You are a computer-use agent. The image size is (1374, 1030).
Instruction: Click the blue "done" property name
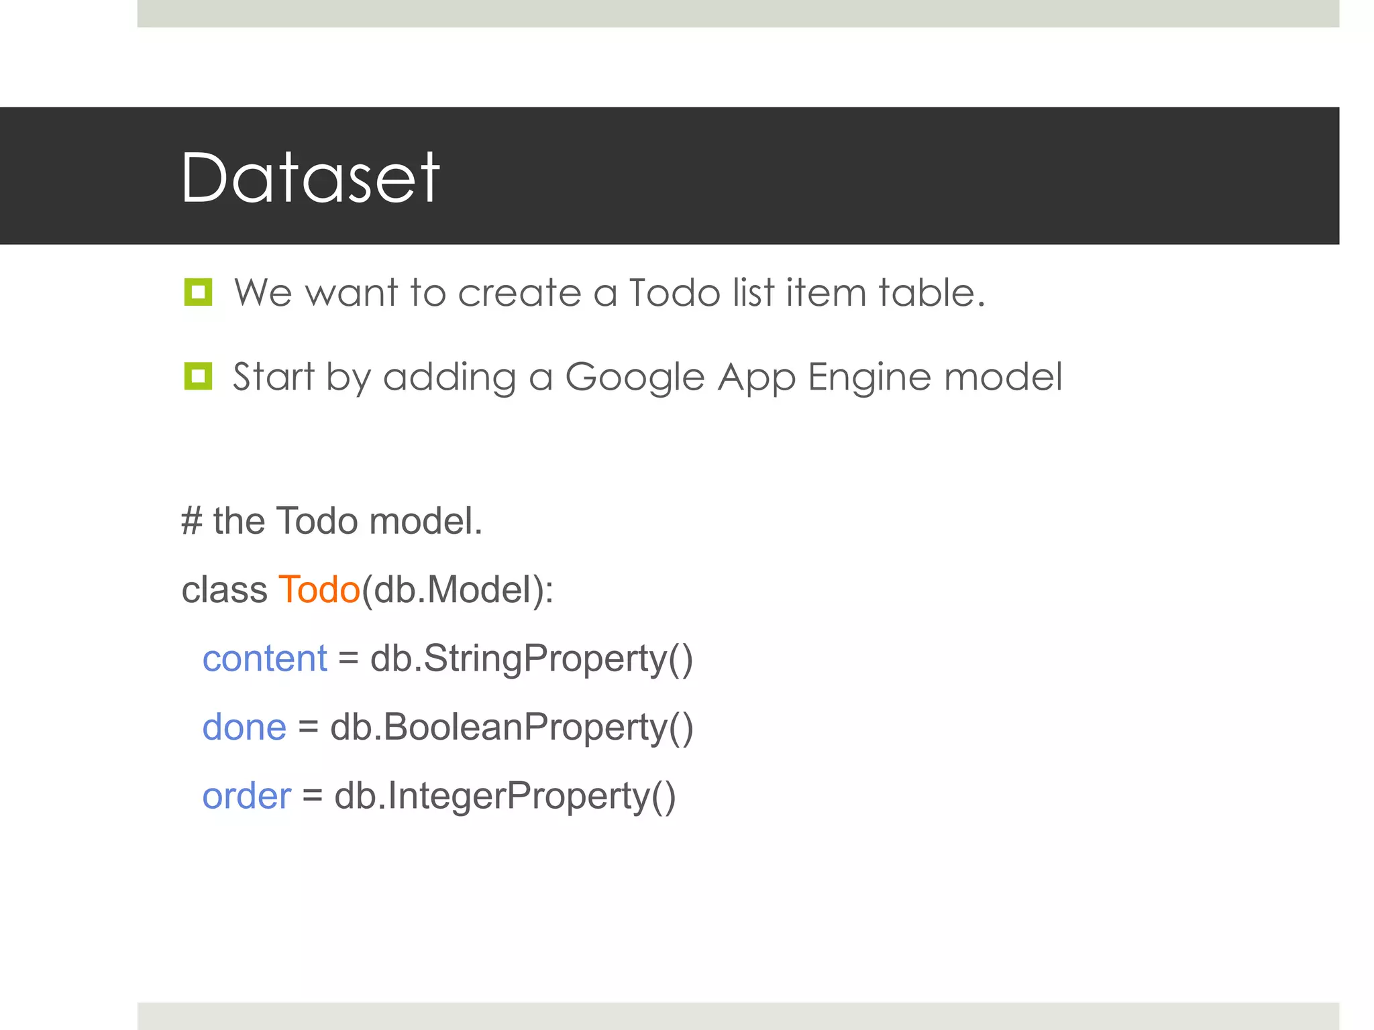[x=244, y=728]
